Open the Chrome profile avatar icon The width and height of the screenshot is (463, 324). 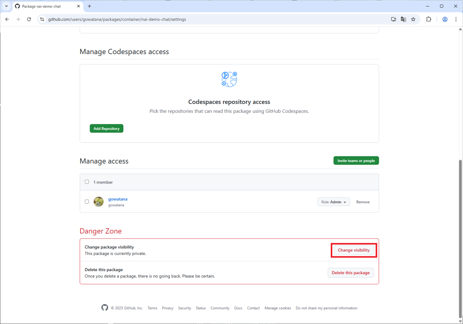pos(445,19)
